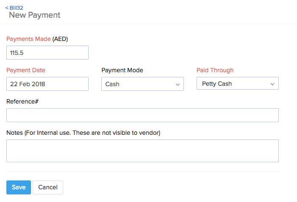Focus the Reference# input field
This screenshot has width=297, height=202.
142,115
